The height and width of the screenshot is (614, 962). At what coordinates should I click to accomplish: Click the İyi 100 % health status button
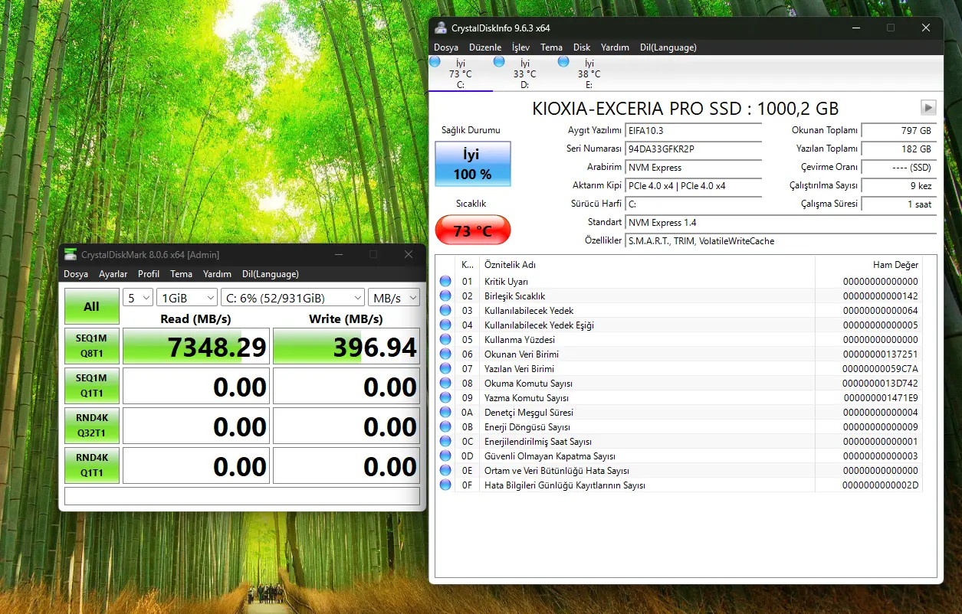pos(472,164)
